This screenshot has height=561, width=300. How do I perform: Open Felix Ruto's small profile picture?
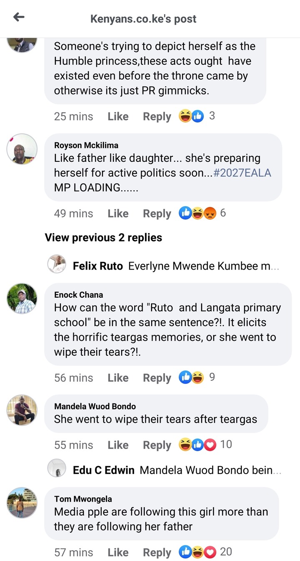(57, 264)
